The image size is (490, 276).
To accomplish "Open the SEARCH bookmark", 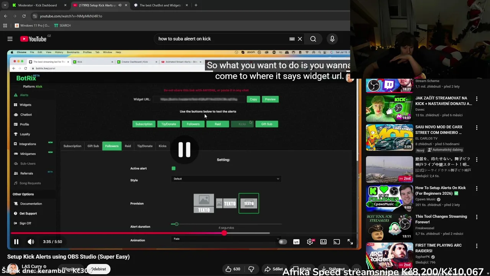I will click(62, 25).
